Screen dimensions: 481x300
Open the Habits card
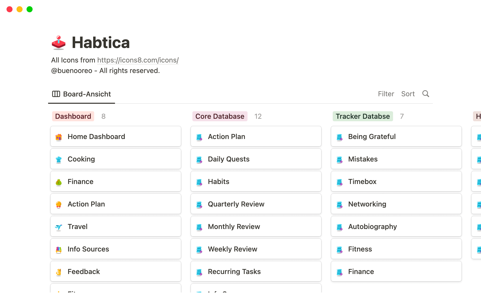pyautogui.click(x=218, y=181)
